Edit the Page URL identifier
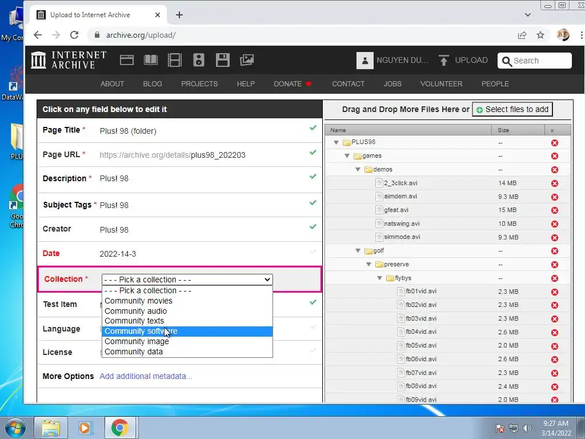This screenshot has width=585, height=439. pyautogui.click(x=218, y=155)
